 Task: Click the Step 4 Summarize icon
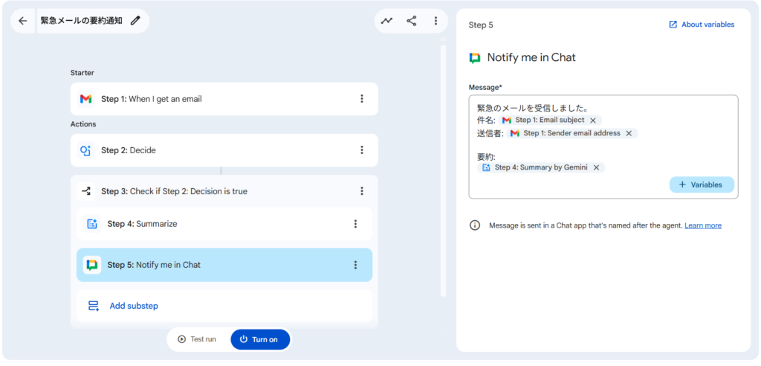pyautogui.click(x=92, y=224)
